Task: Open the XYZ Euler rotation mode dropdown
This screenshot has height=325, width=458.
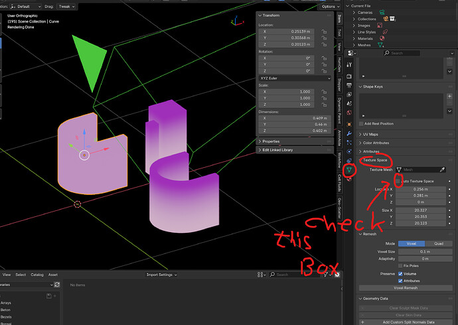Action: [x=295, y=78]
